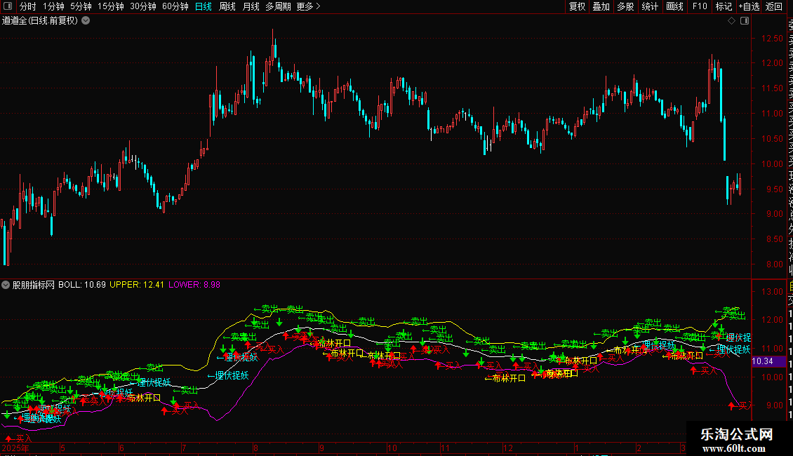Select the 30分钟 period

(142, 6)
